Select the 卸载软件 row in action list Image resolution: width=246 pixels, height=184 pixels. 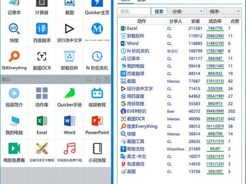point(180,36)
